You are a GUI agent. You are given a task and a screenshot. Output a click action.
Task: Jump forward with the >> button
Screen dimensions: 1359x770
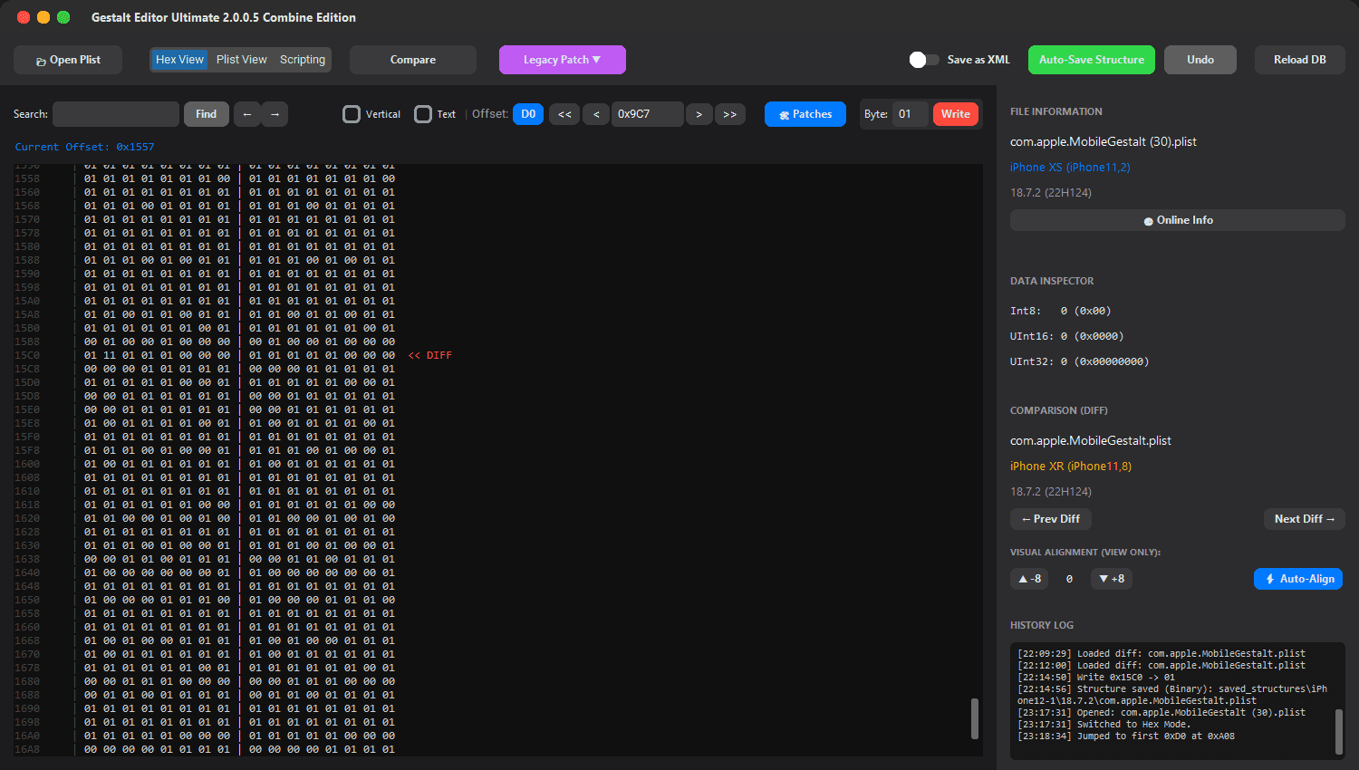tap(730, 114)
